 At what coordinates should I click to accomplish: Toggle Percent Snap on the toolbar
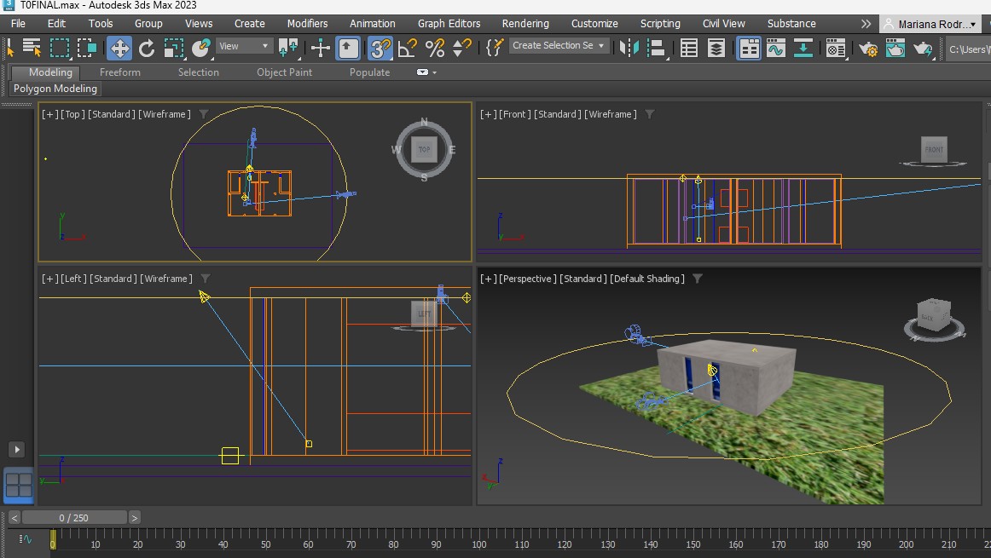tap(435, 48)
